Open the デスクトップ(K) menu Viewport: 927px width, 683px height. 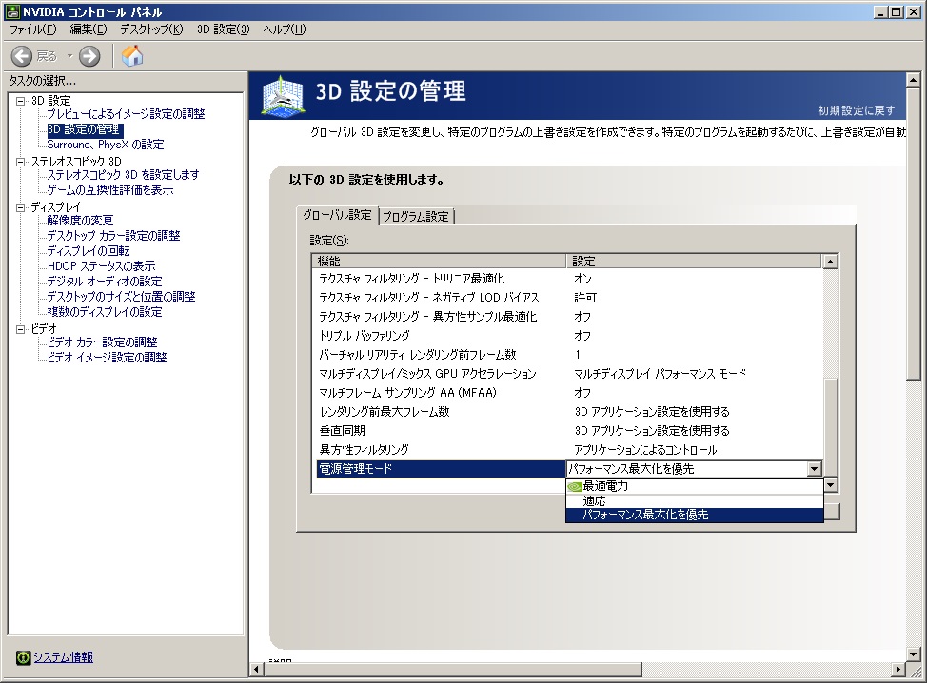pos(151,29)
